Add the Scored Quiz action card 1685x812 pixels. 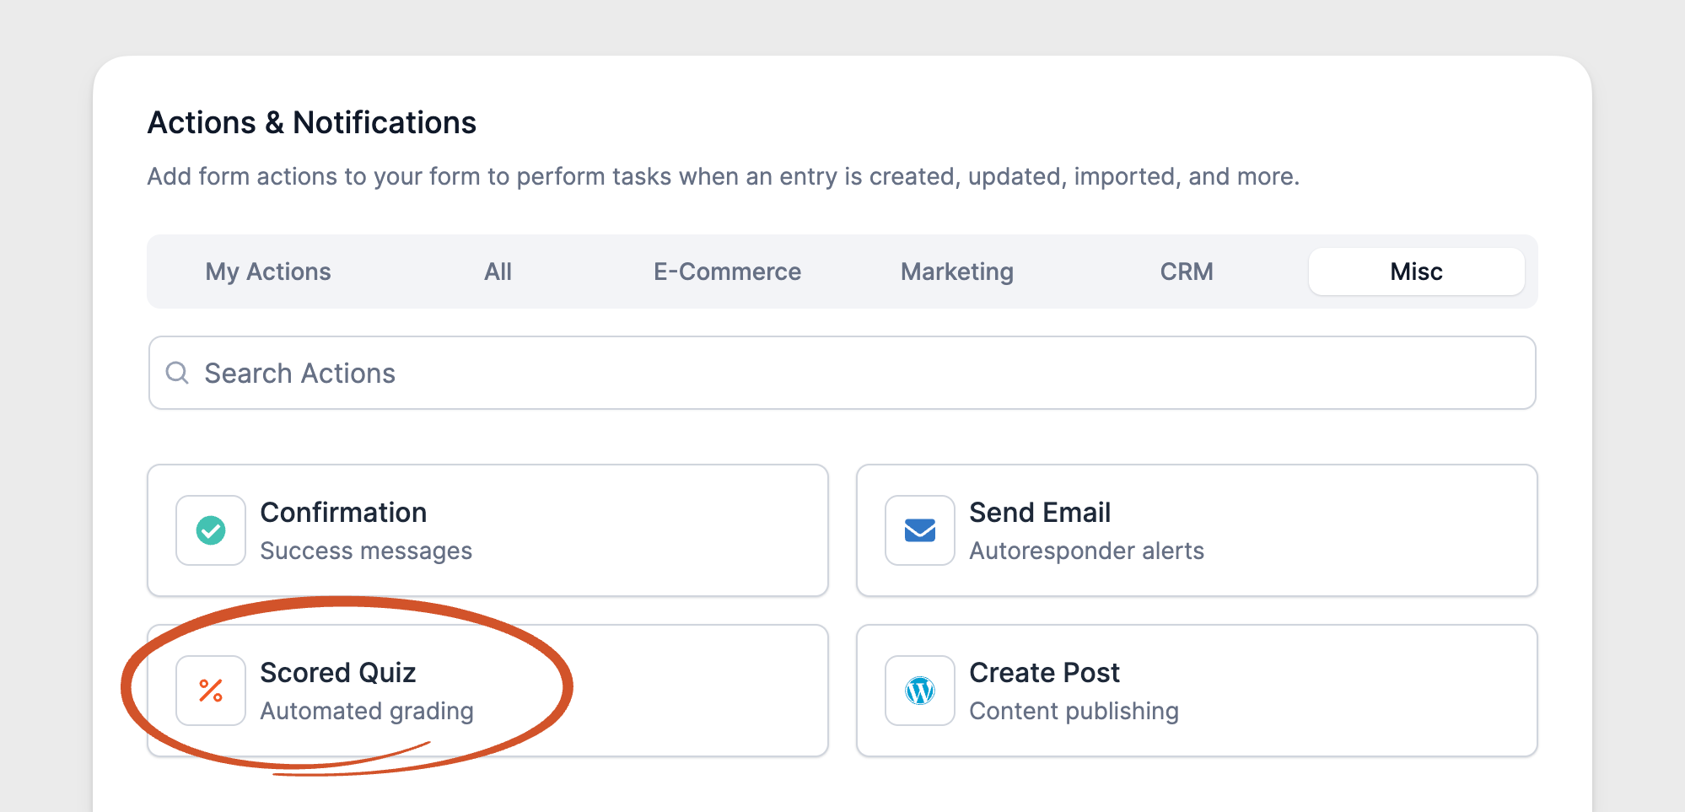[x=488, y=691]
